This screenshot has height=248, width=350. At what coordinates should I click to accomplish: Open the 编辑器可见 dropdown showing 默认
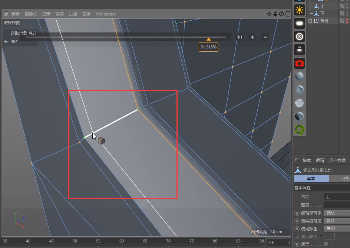337,213
